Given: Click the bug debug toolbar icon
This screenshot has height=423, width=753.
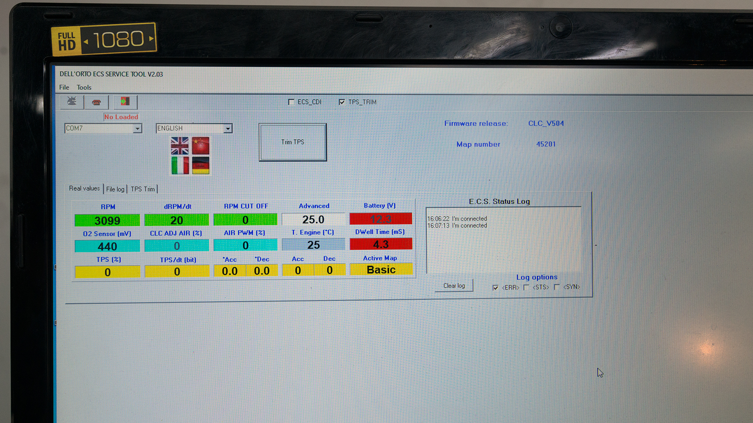Looking at the screenshot, I should (72, 102).
